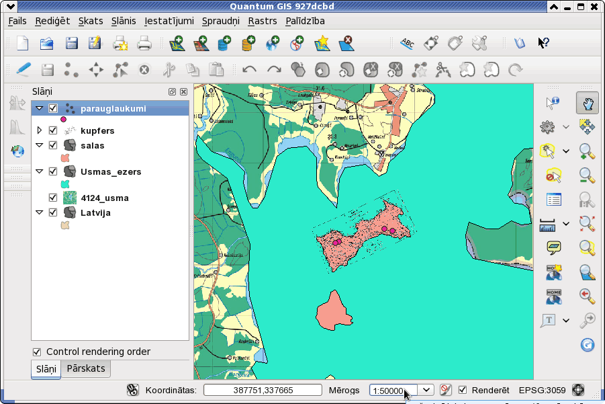Toggle visibility of kupfers layer
This screenshot has height=404, width=605.
(53, 130)
